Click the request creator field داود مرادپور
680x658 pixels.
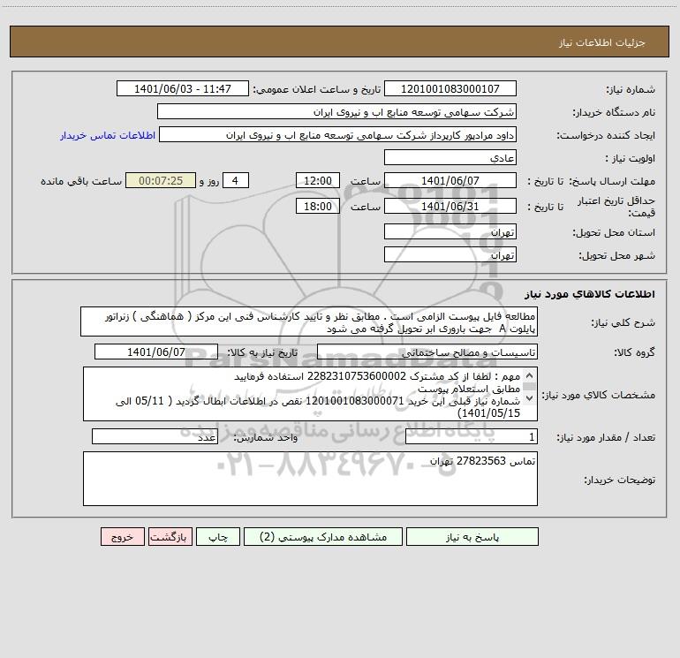point(338,134)
